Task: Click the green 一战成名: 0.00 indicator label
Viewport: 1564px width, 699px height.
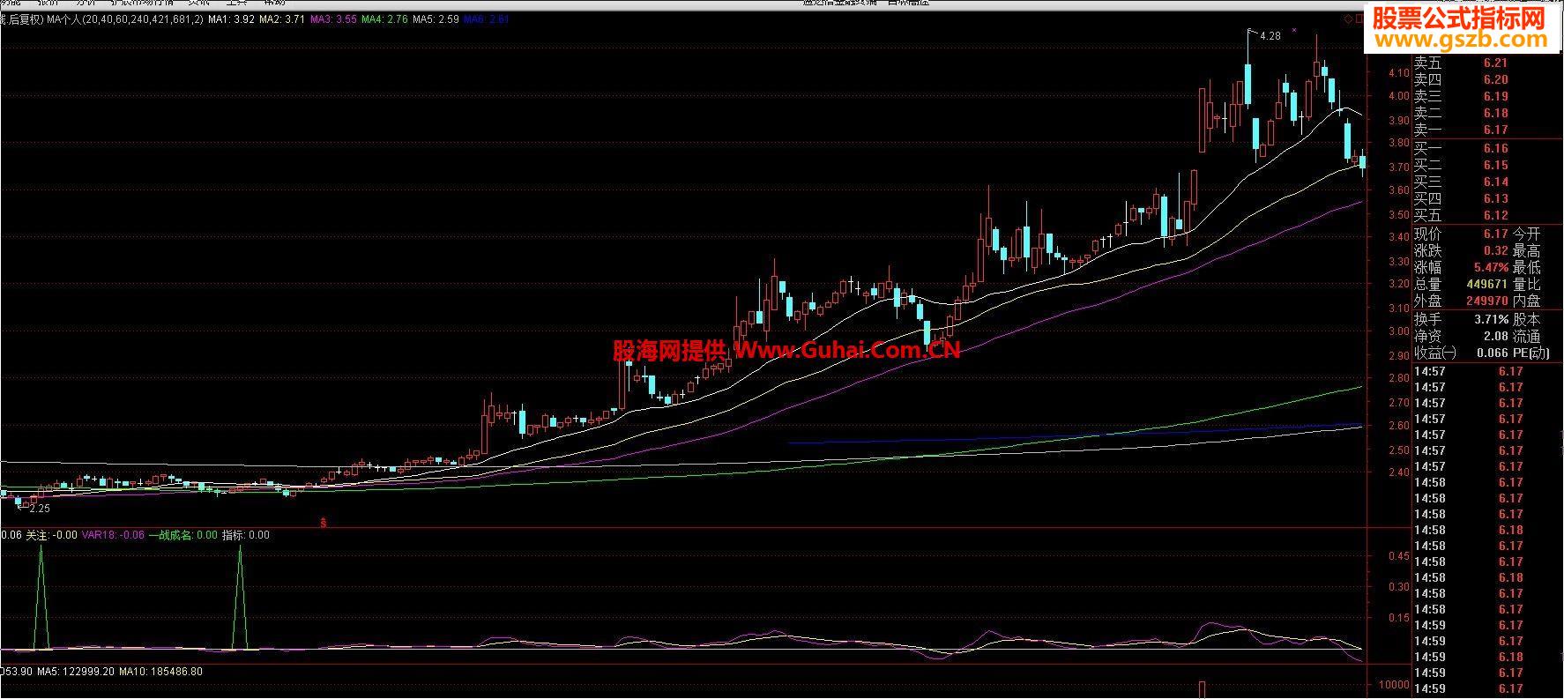Action: [183, 535]
